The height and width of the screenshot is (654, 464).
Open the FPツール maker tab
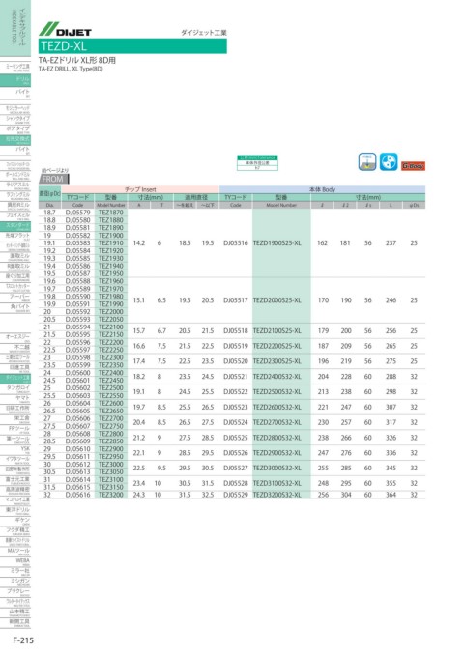15,429
